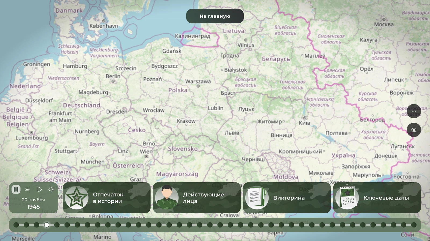
Task: Click the Белгород label on the map
Action: [372, 120]
